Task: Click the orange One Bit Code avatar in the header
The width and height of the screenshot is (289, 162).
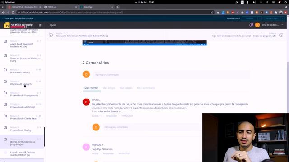Action: click(257, 25)
